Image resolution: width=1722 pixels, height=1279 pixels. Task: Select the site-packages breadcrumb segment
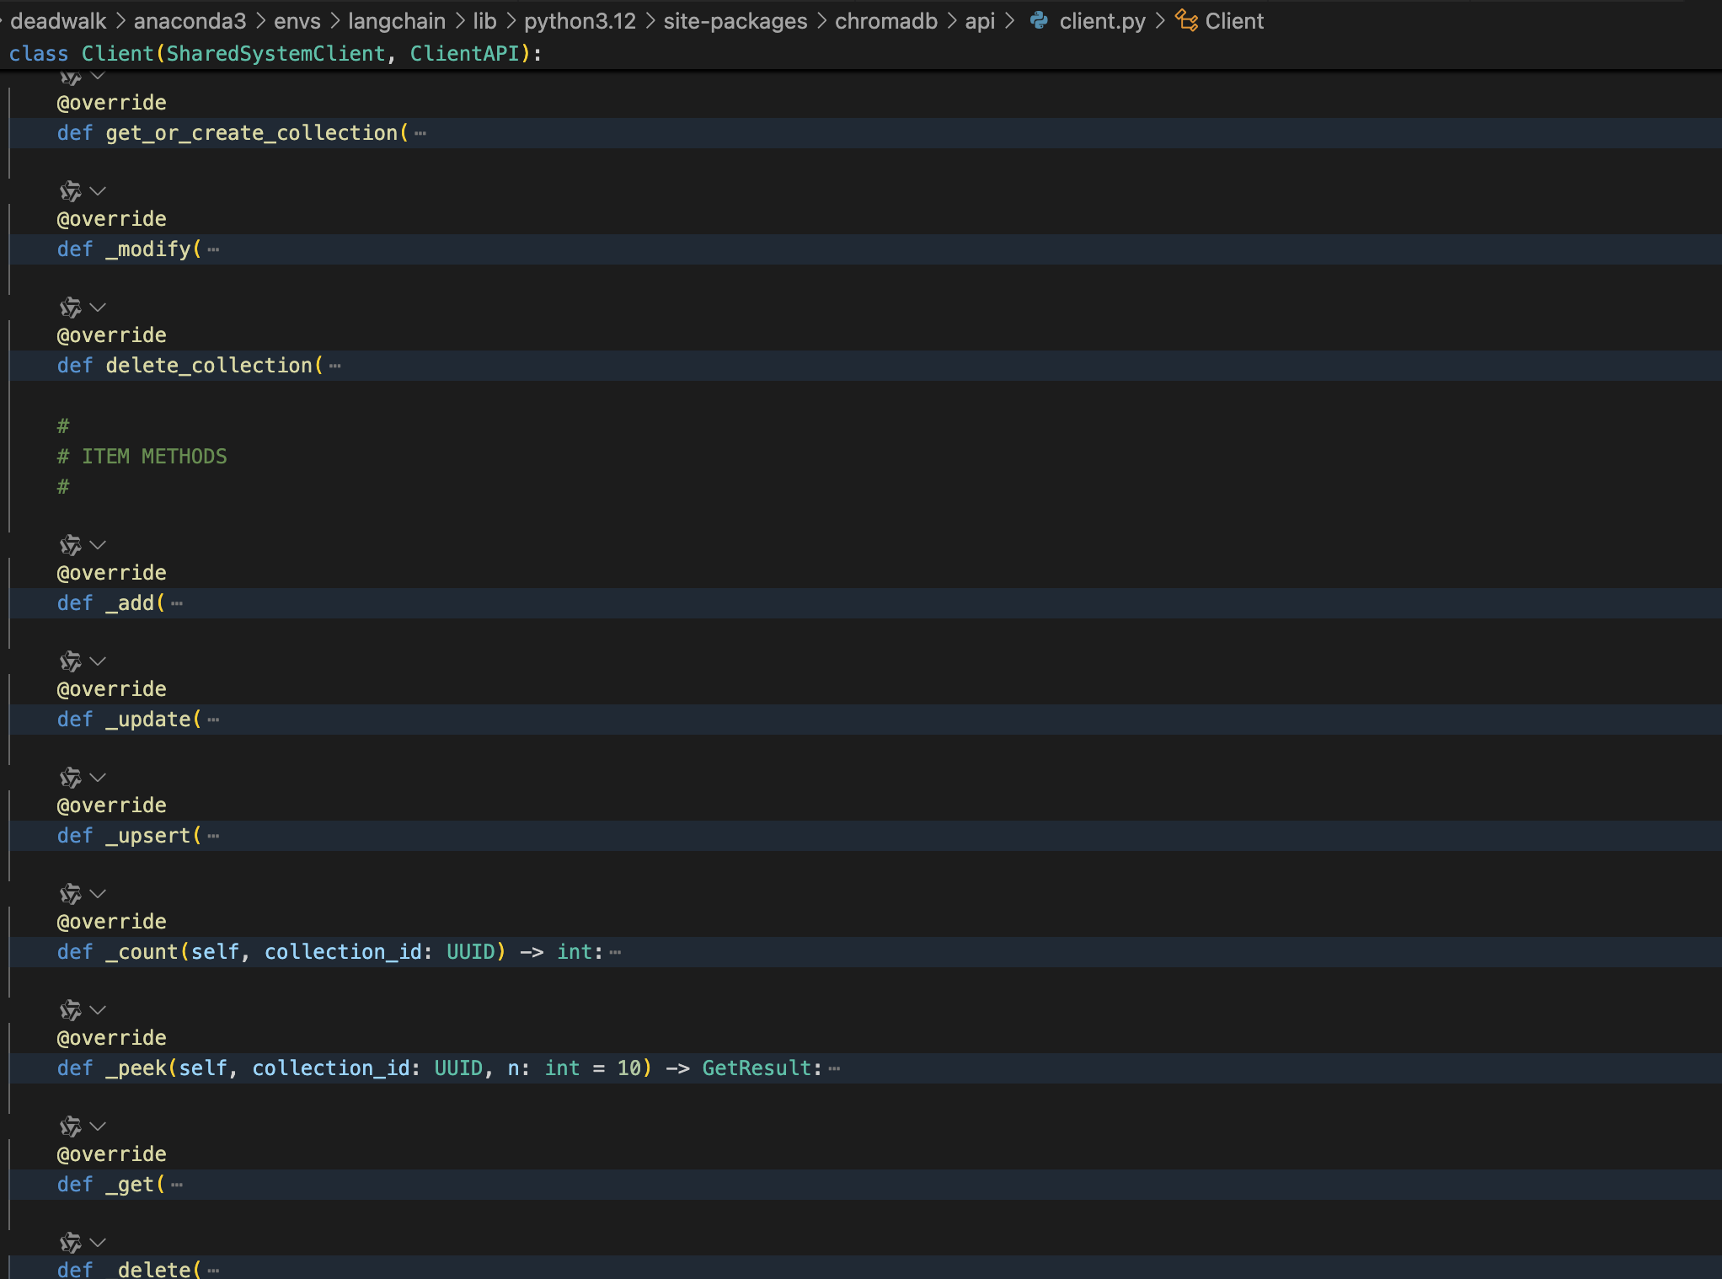coord(735,21)
